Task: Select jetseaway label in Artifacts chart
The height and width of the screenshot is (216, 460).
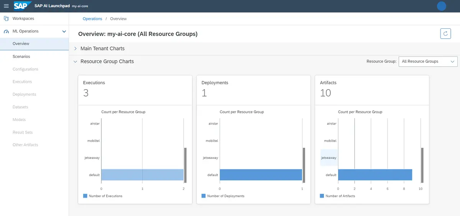Action: [x=329, y=158]
